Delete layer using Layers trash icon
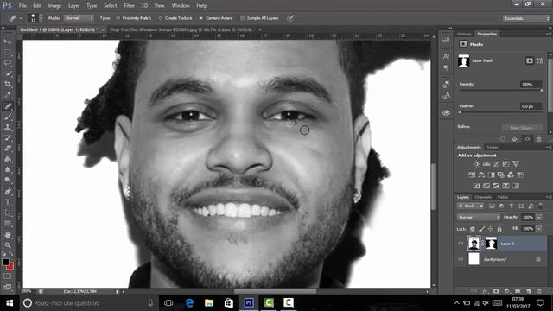 point(539,291)
